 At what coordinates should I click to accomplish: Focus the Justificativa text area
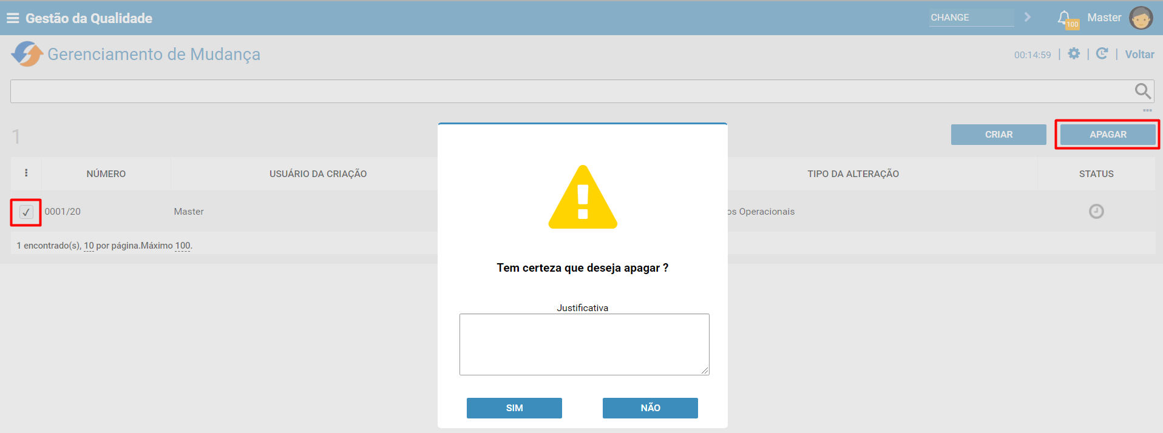(x=584, y=344)
